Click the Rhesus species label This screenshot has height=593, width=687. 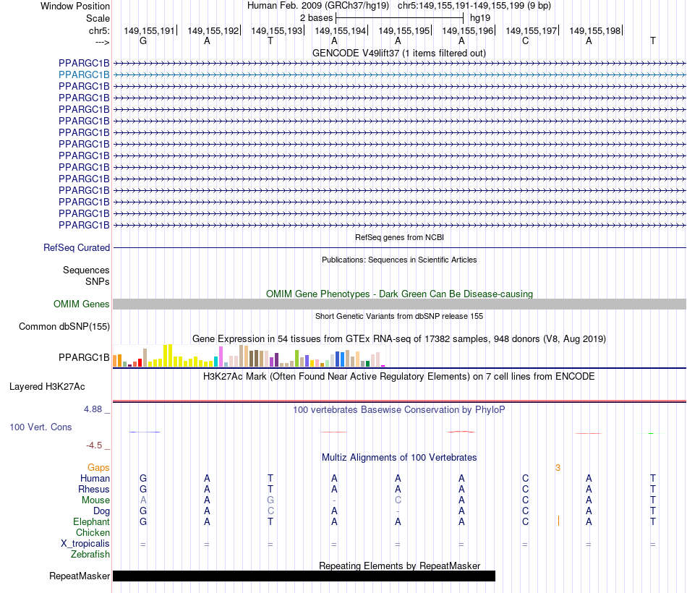click(x=94, y=489)
